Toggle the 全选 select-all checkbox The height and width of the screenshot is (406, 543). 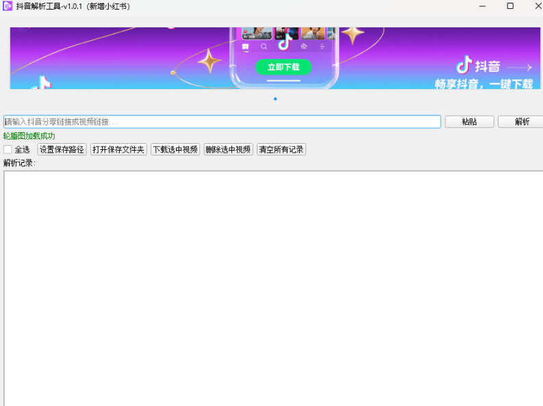click(x=8, y=149)
